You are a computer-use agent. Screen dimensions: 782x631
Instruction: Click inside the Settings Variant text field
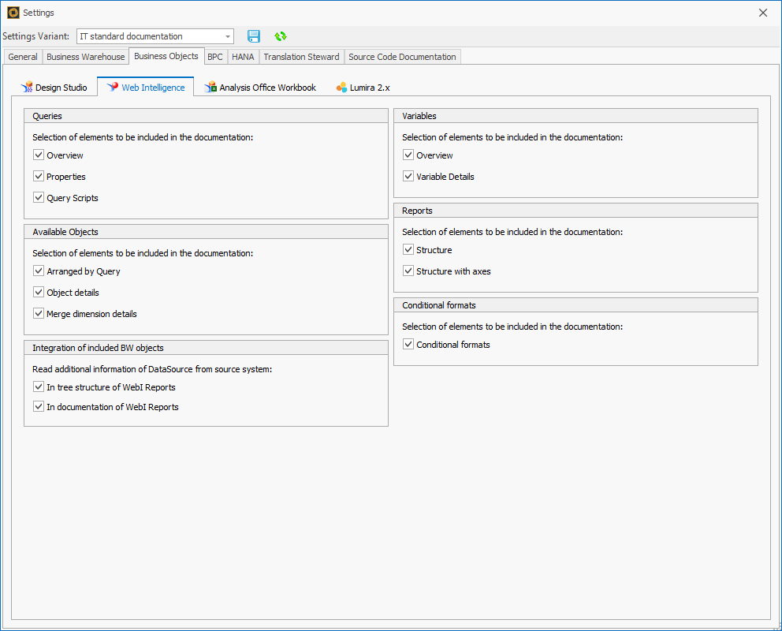(142, 35)
